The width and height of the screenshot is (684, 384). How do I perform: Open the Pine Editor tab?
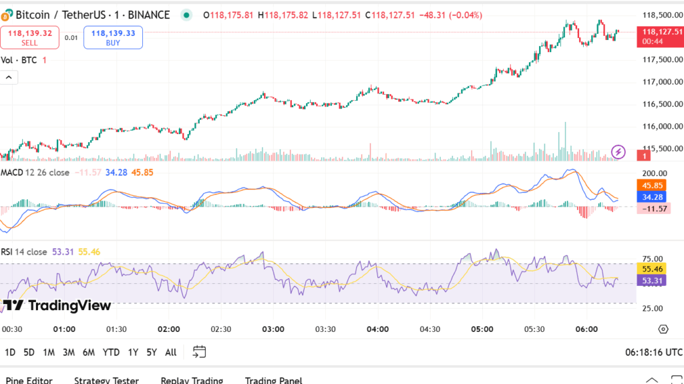(29, 380)
